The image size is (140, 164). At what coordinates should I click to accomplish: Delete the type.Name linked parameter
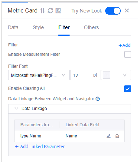pyautogui.click(x=117, y=136)
